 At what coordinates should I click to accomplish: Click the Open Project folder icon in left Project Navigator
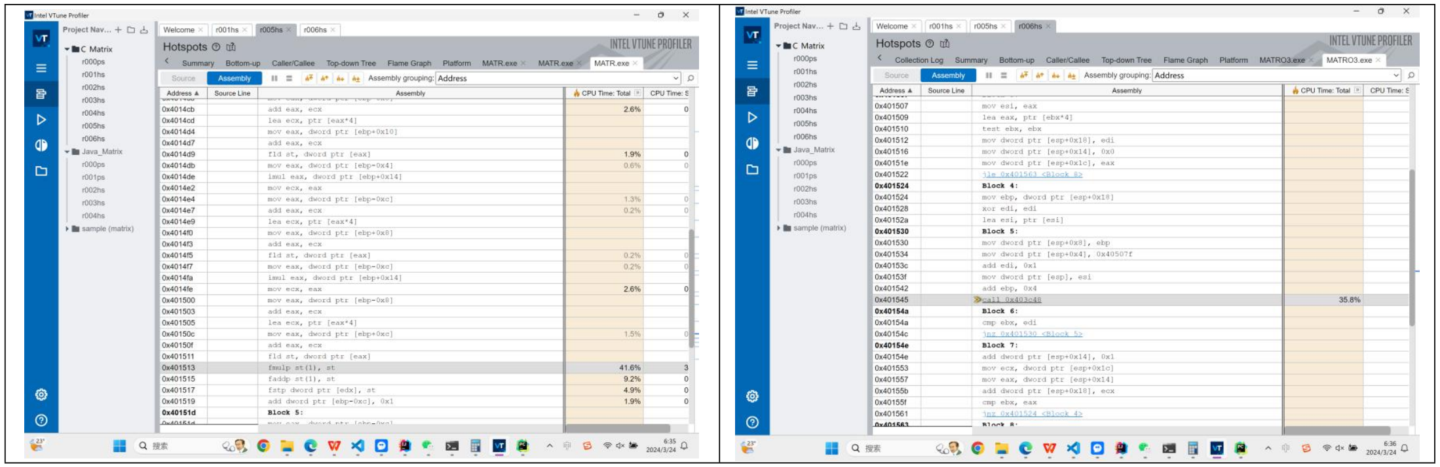131,29
